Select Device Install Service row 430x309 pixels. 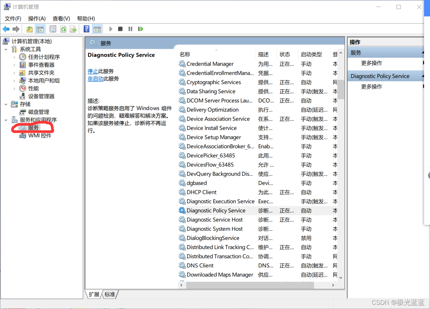pos(258,128)
